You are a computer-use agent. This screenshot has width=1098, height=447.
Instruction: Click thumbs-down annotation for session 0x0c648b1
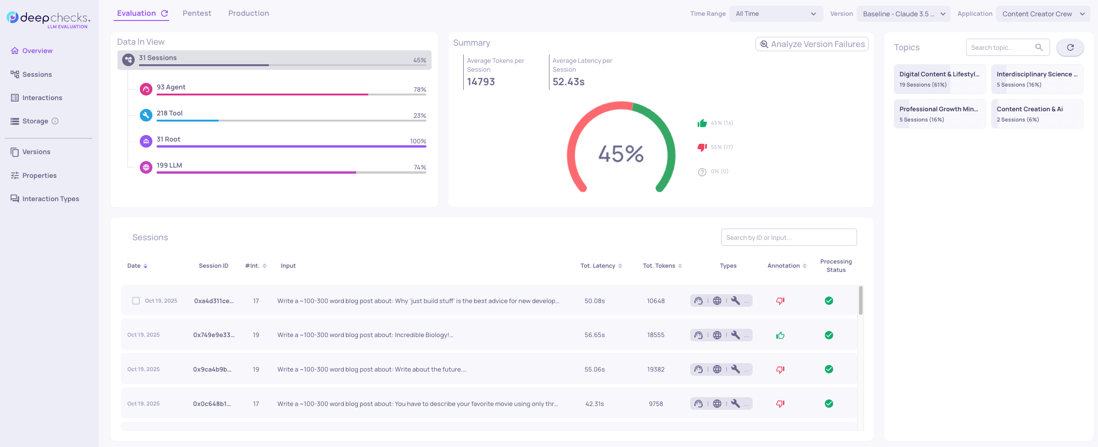coord(780,404)
